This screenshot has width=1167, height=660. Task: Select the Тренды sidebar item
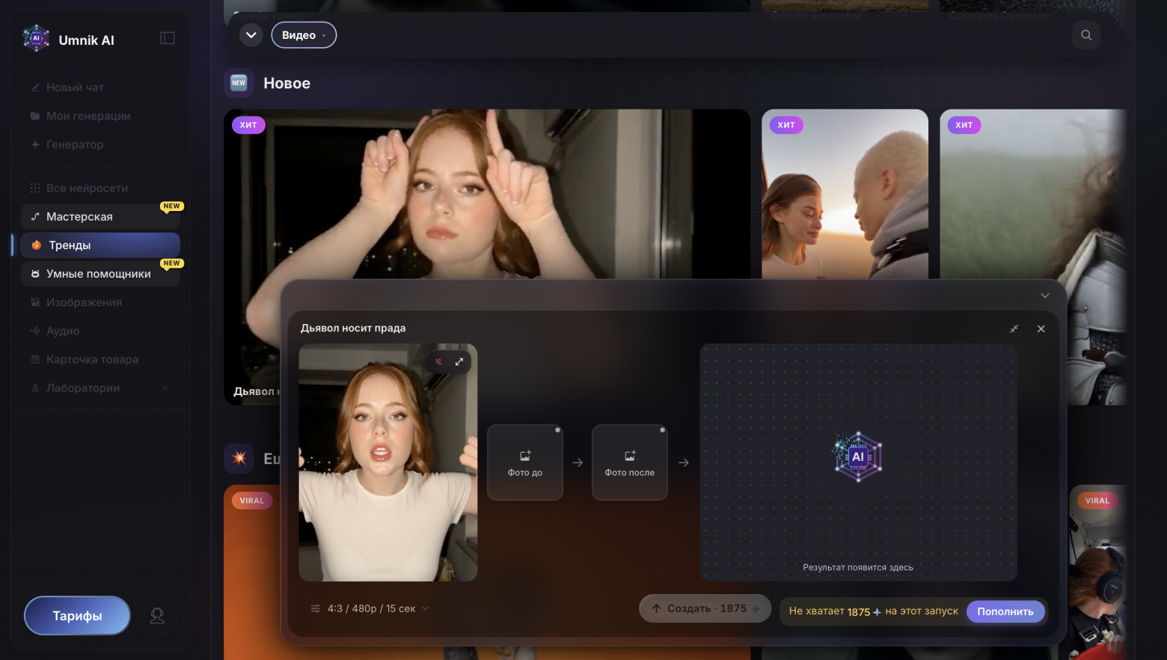point(100,245)
